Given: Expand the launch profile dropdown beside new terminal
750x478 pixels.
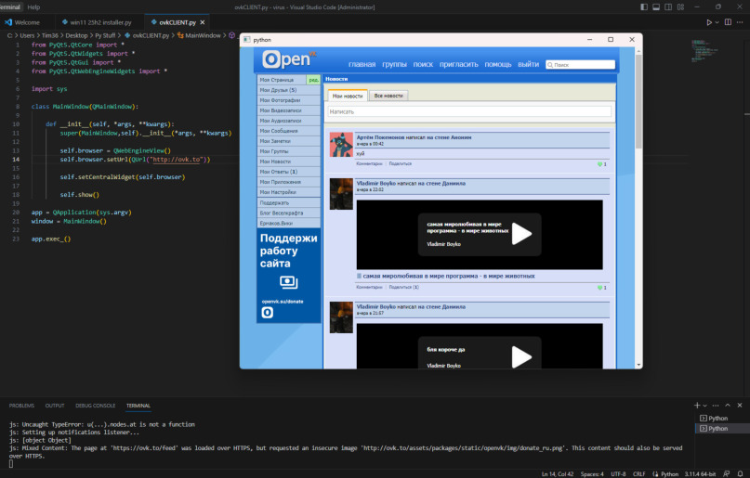Looking at the screenshot, I should 706,406.
